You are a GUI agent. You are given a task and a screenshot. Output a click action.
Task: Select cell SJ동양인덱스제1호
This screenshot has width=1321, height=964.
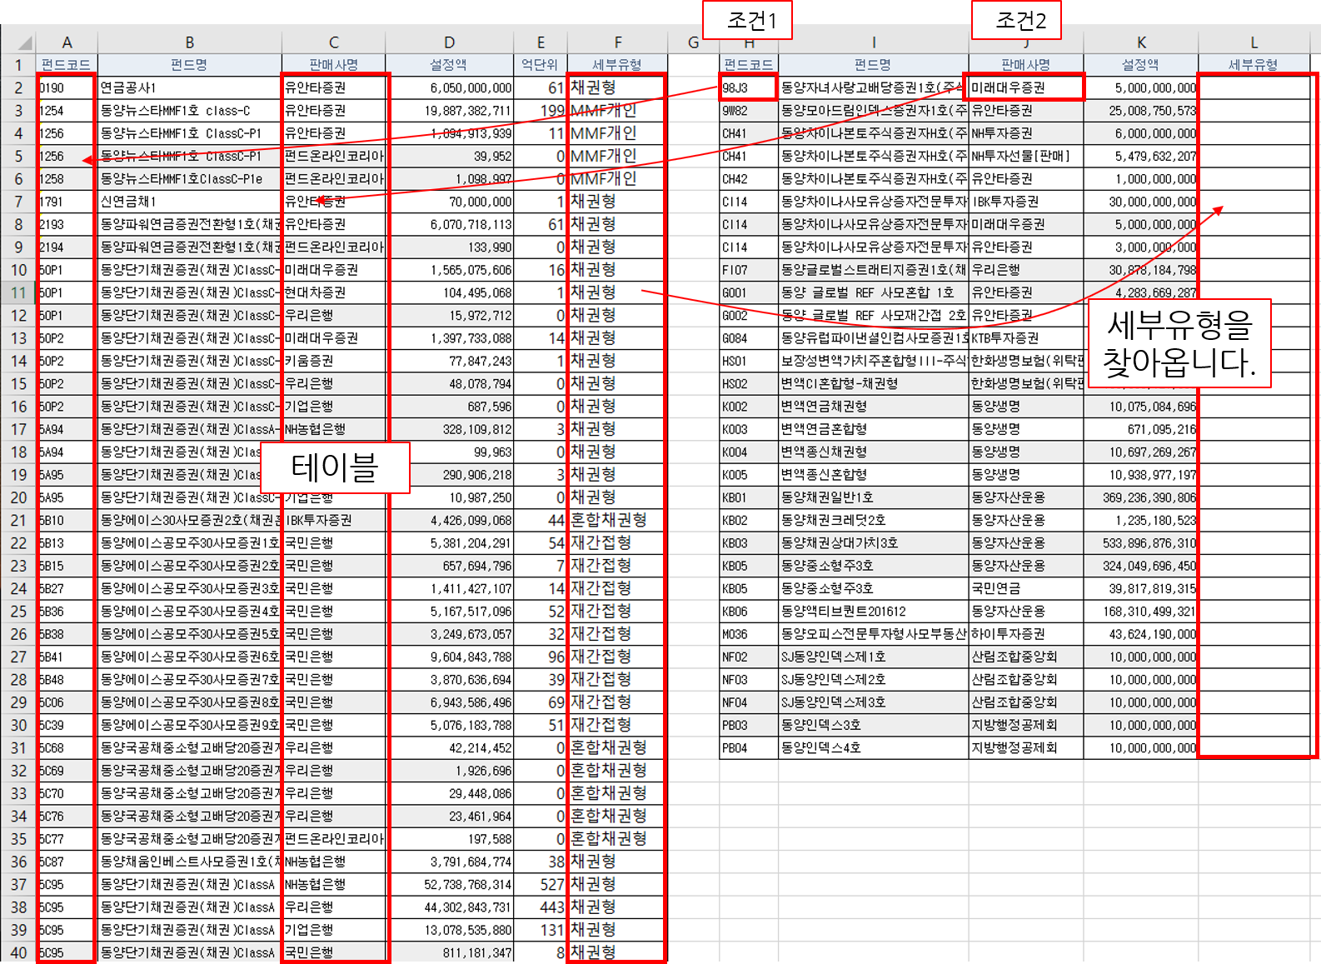coord(873,657)
